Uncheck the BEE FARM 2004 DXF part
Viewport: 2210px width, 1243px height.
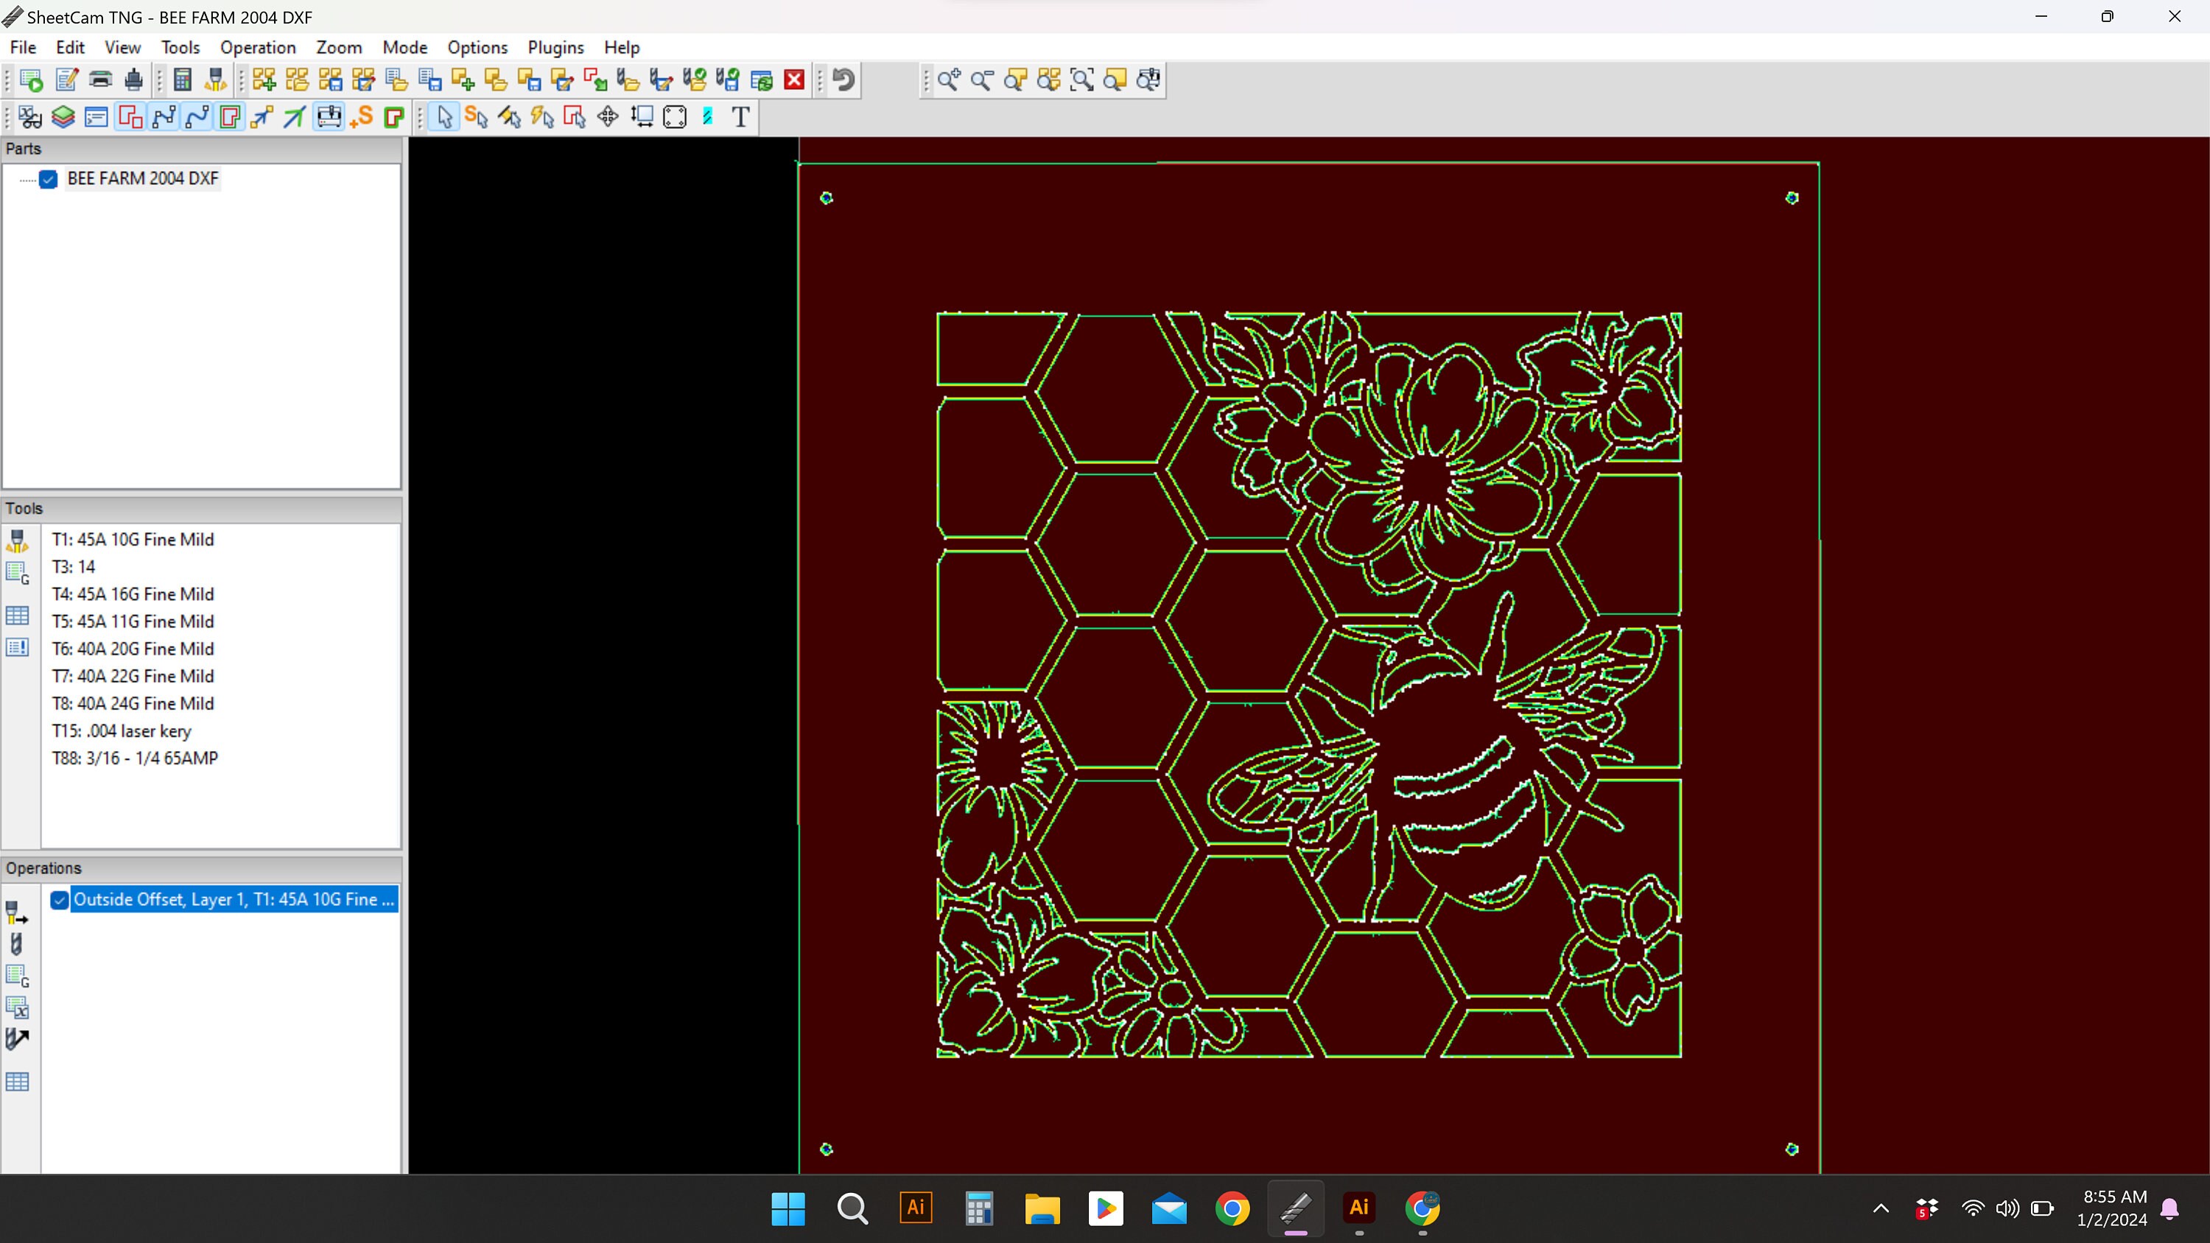pyautogui.click(x=49, y=178)
